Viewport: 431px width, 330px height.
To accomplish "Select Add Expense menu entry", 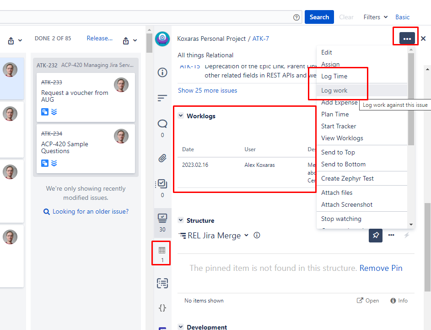I will point(339,103).
